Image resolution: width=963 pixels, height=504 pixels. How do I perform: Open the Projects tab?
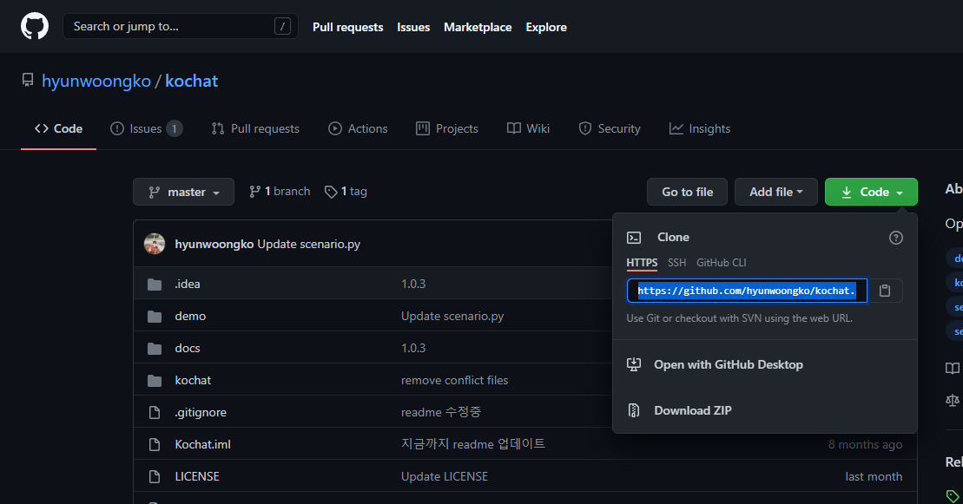pos(447,128)
